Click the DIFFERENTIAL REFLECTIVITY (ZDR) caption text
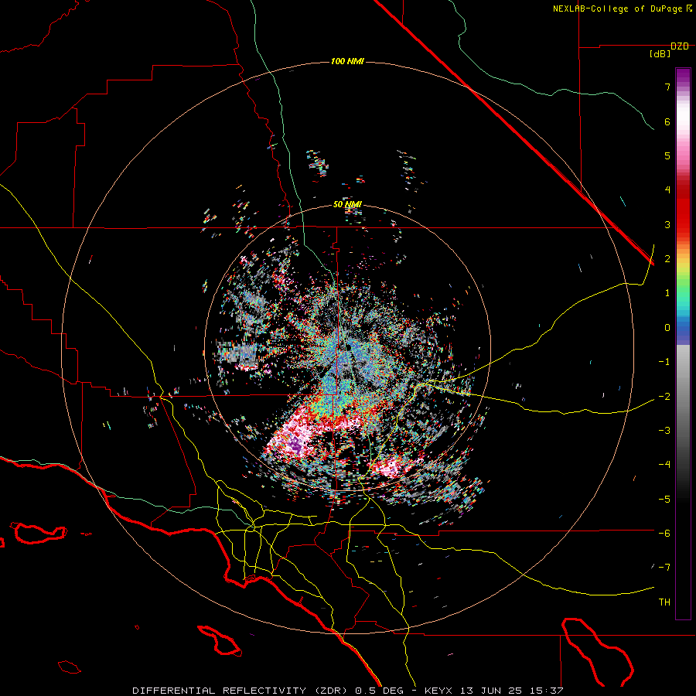This screenshot has height=696, width=696. [x=241, y=691]
